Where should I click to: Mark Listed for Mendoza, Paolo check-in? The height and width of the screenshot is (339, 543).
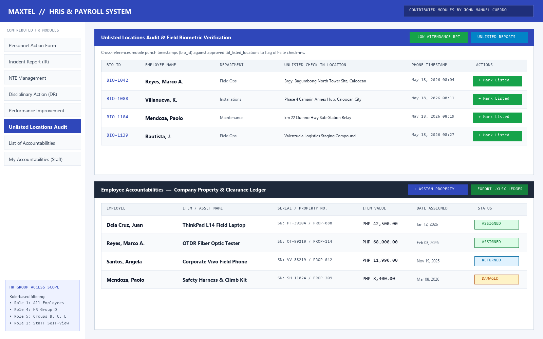(498, 118)
